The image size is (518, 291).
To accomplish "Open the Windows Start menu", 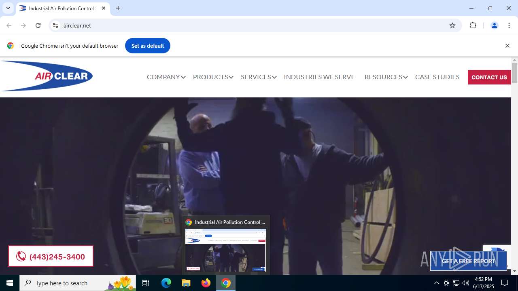I will 10,283.
